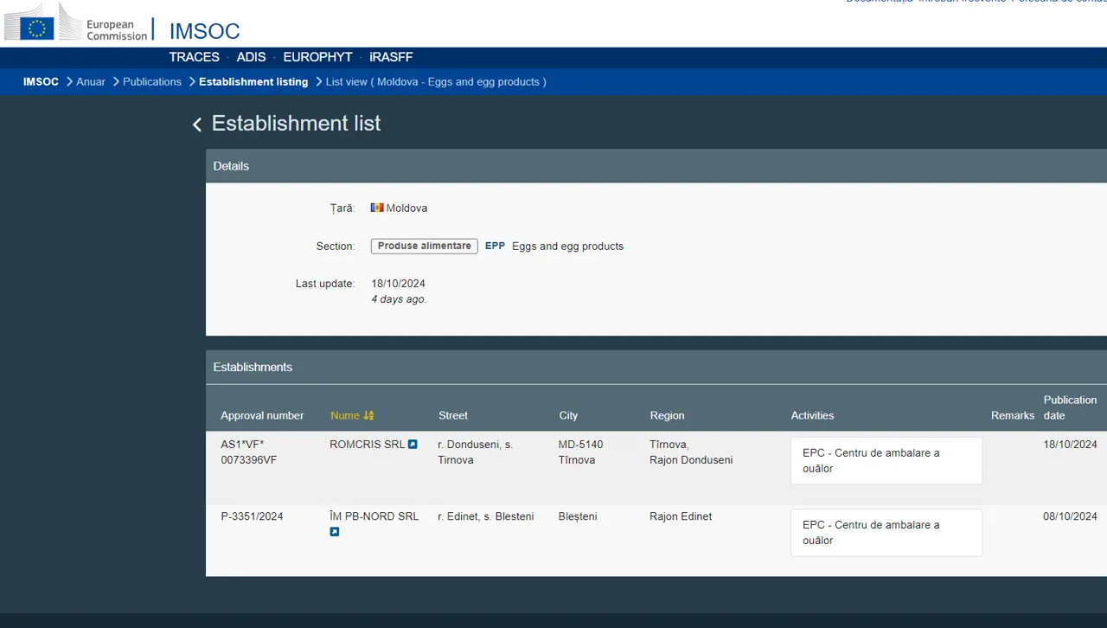
Task: Open the Anuar breadcrumb
Action: [91, 82]
